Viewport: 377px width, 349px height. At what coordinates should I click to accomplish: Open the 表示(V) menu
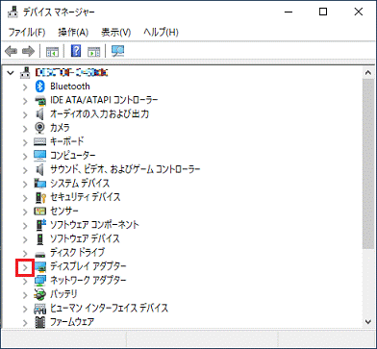116,32
